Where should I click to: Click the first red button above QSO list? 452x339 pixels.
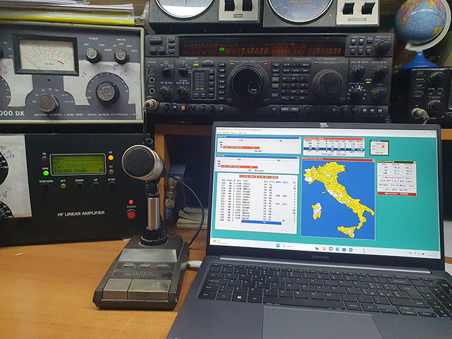(247, 175)
